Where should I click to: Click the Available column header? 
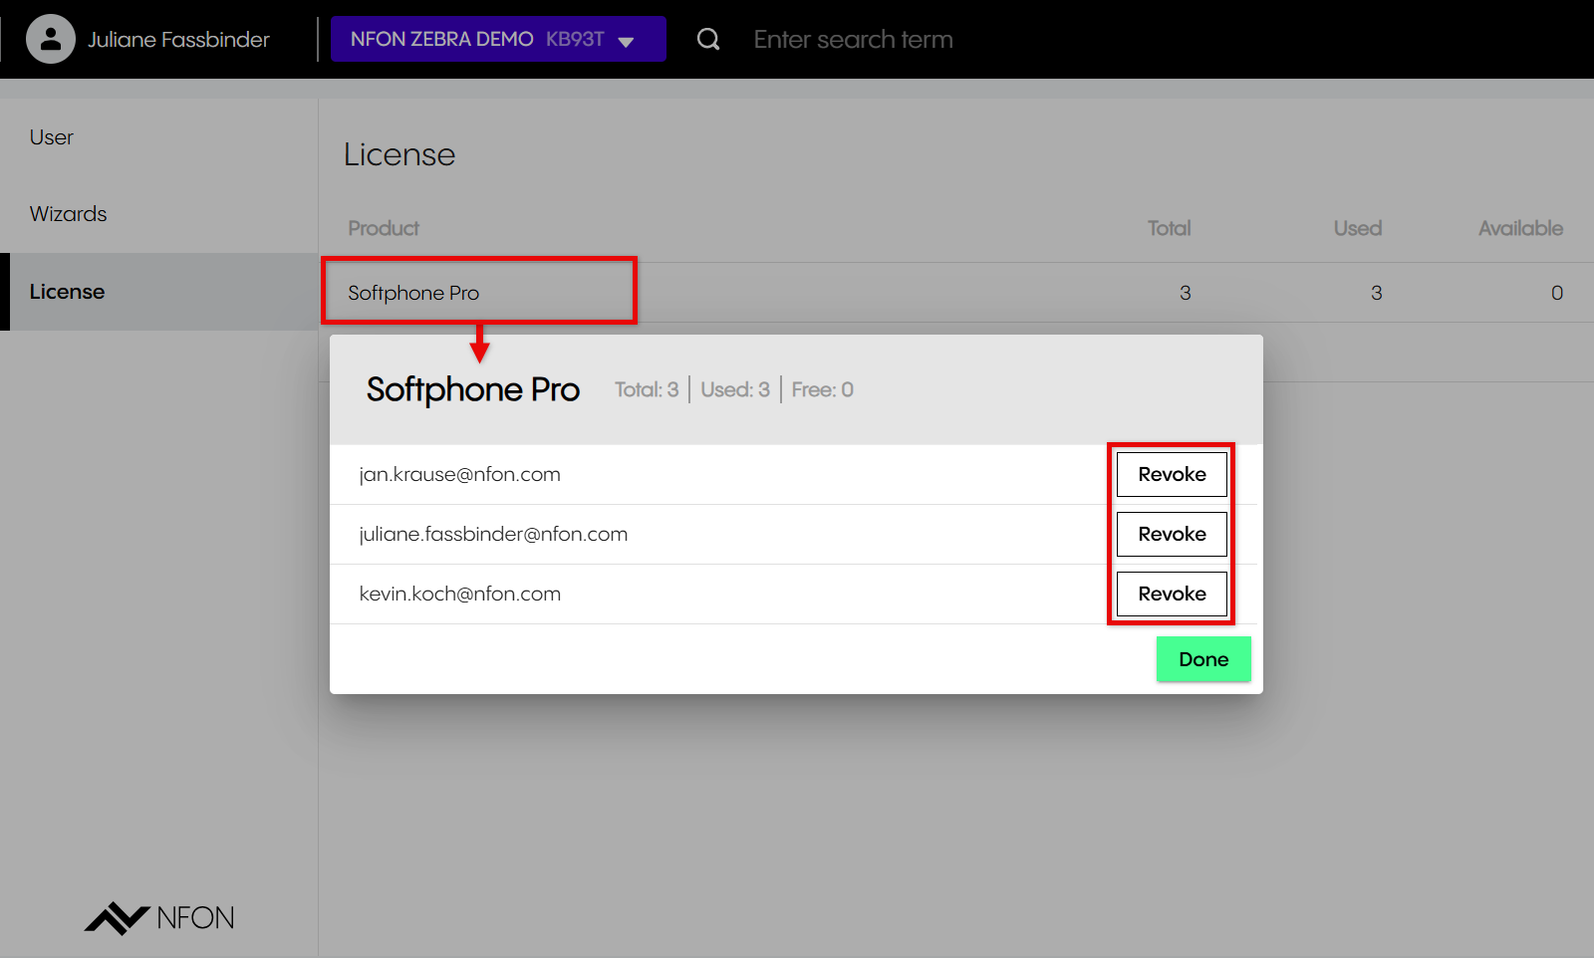1520,228
